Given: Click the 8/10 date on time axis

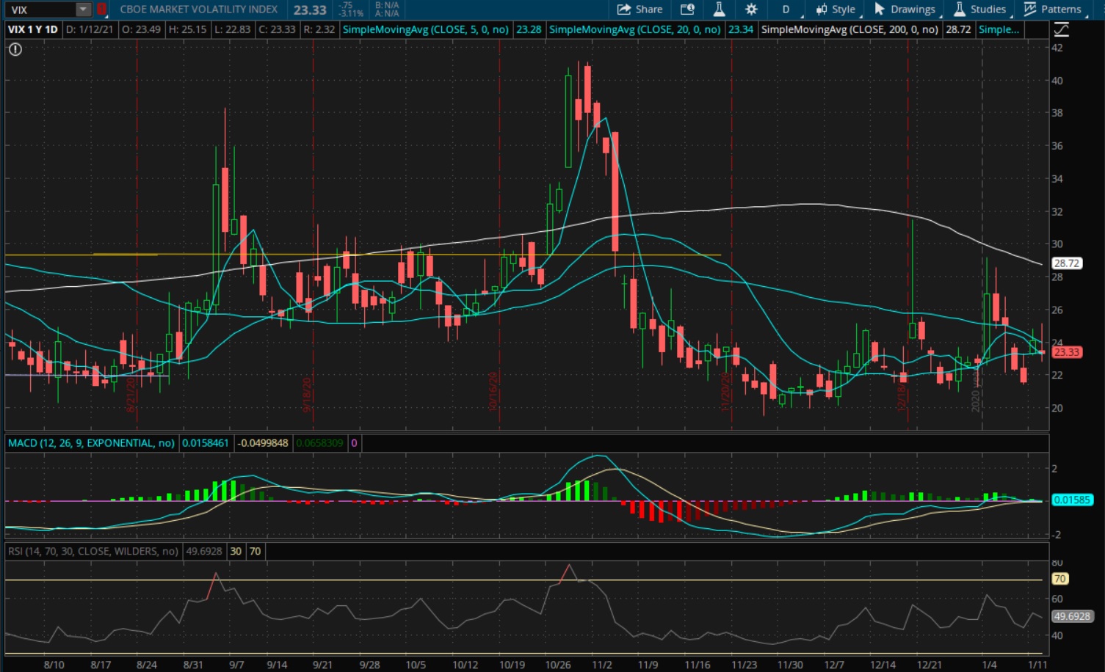Looking at the screenshot, I should tap(54, 665).
